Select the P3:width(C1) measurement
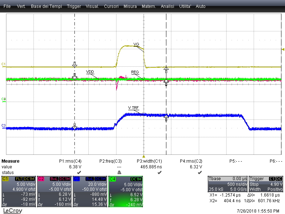This screenshot has width=285, height=214. (x=149, y=161)
